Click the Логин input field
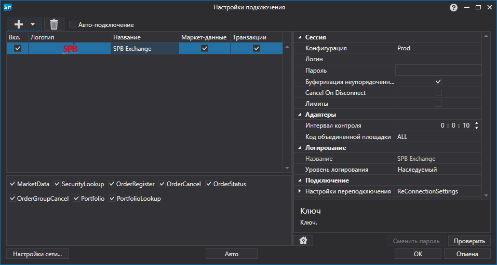The image size is (497, 265). pos(438,59)
